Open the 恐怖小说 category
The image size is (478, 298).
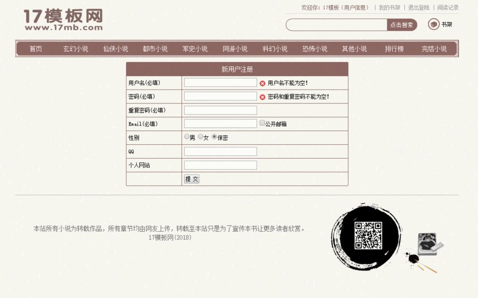coord(315,49)
